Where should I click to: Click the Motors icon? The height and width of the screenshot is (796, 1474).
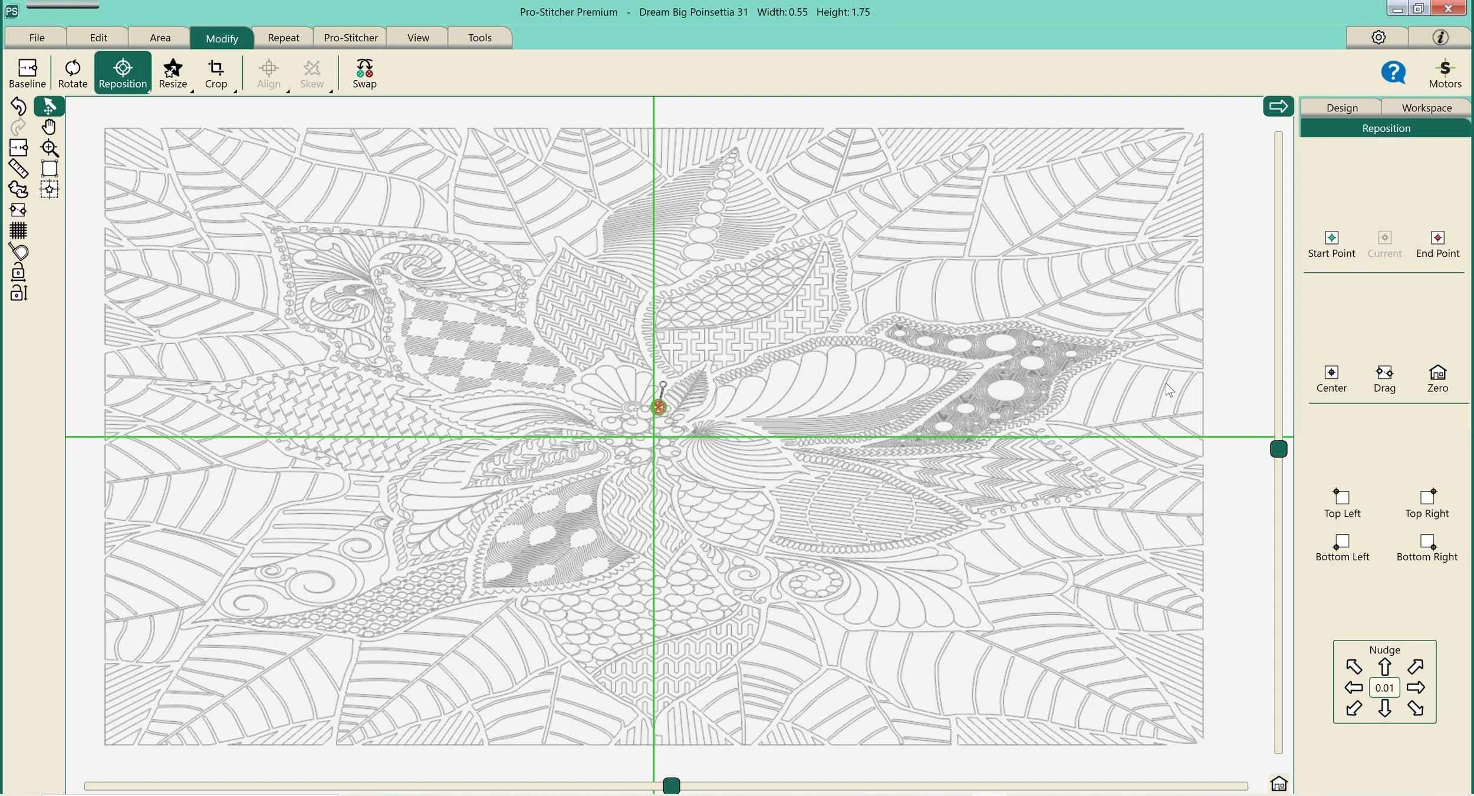tap(1445, 74)
